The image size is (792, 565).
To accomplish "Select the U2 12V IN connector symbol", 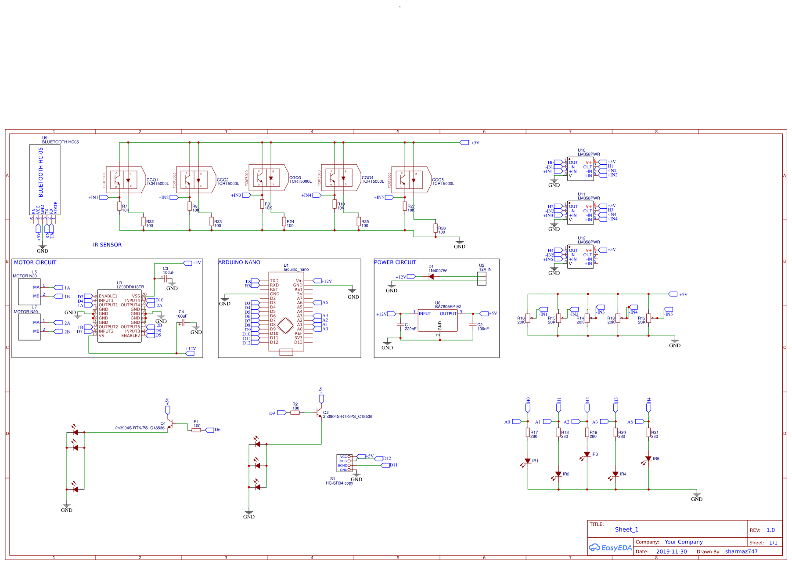I will [482, 279].
